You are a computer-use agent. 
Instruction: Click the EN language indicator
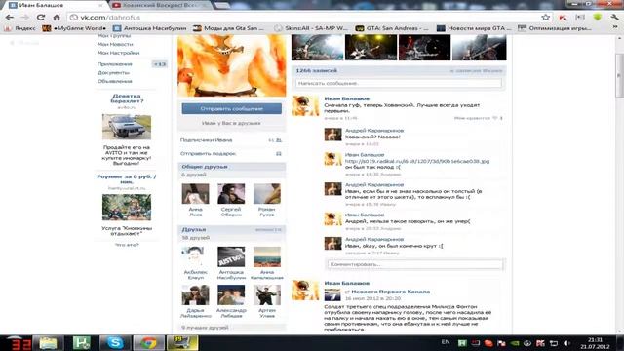446,342
